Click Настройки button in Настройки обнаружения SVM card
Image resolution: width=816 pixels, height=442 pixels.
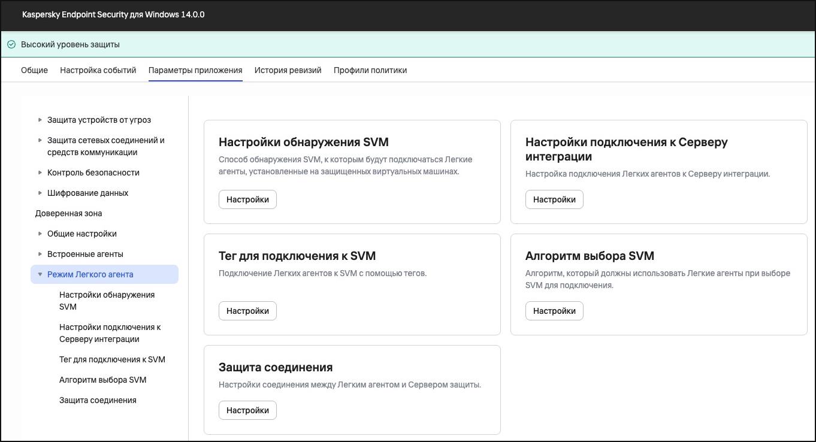(247, 199)
